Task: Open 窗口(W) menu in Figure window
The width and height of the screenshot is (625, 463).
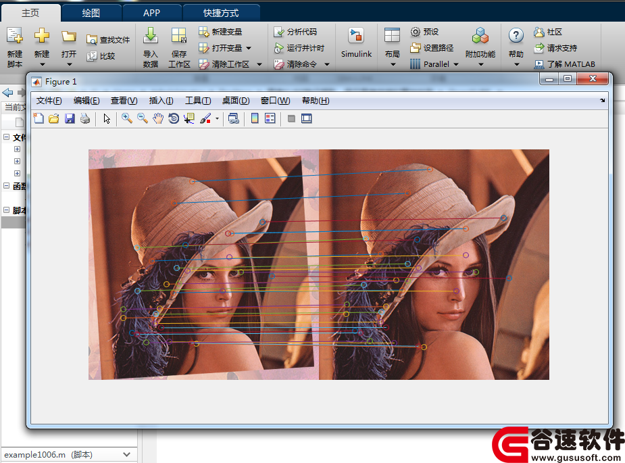Action: [276, 101]
